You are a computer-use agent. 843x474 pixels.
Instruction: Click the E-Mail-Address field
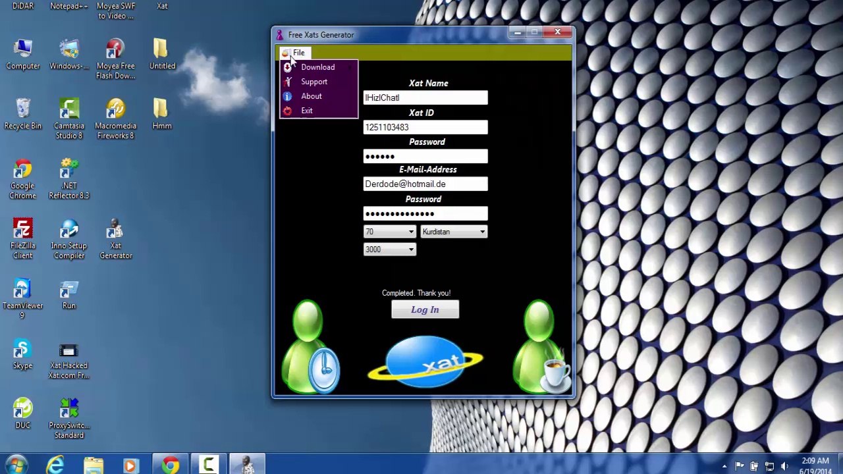[x=425, y=184]
